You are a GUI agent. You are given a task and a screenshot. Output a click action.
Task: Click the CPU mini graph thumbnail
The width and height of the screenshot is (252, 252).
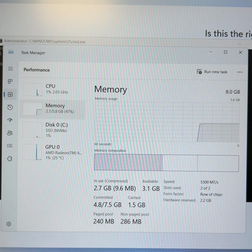[33, 90]
